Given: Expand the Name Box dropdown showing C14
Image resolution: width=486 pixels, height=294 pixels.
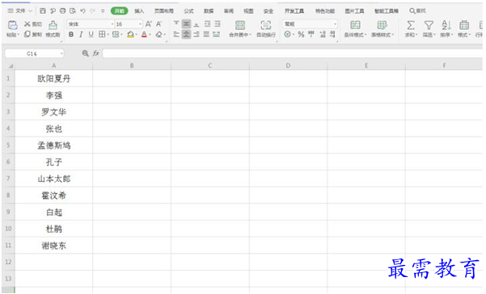Looking at the screenshot, I should coord(61,53).
